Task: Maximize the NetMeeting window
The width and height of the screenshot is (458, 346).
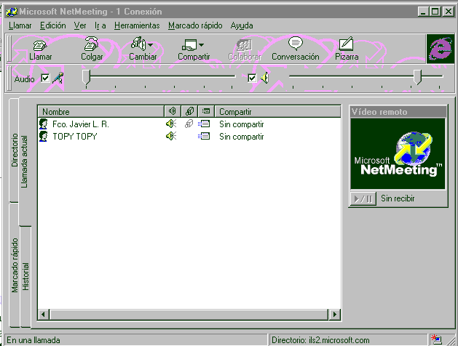Action: click(x=435, y=12)
